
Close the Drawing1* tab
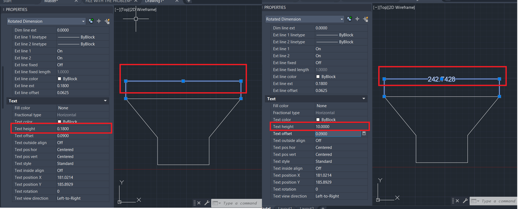click(177, 2)
